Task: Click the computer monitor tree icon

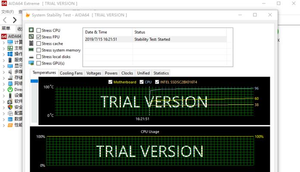Action: tap(10, 42)
